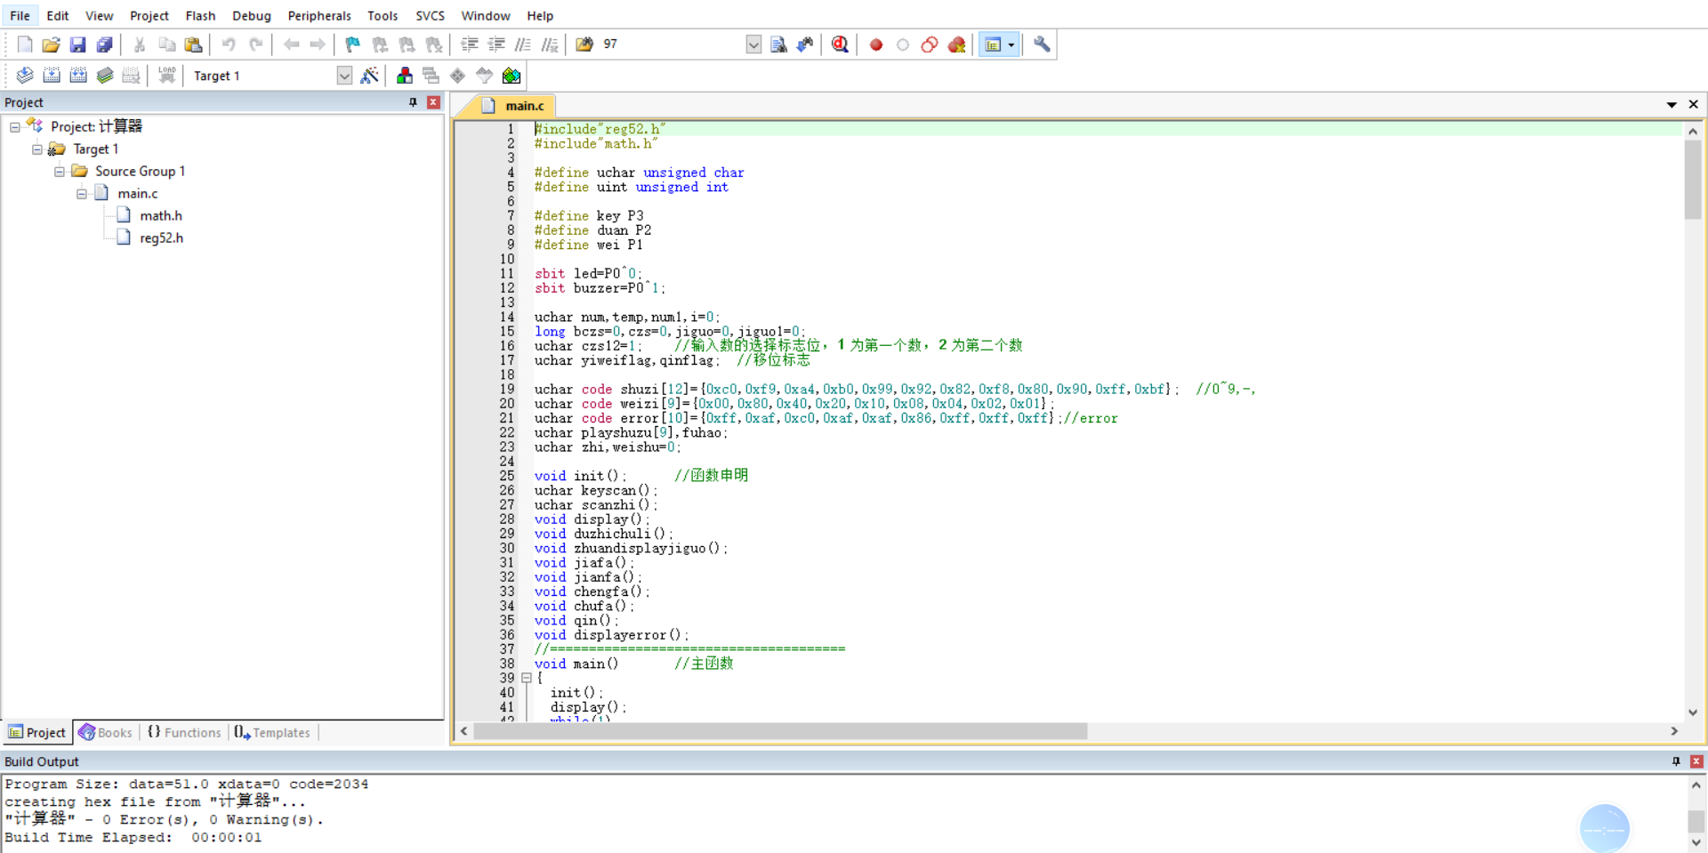This screenshot has width=1708, height=853.
Task: Toggle auto-hide pin on Project panel
Action: coord(413,102)
